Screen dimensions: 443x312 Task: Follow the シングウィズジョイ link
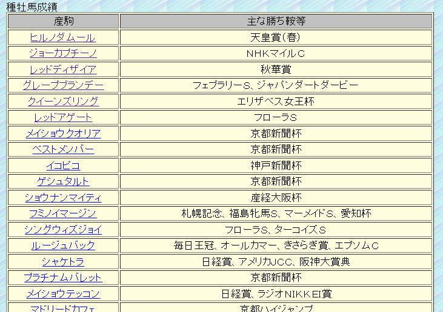[63, 229]
